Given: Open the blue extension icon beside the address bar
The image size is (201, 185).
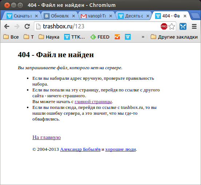Looking at the screenshot, I should tap(183, 27).
